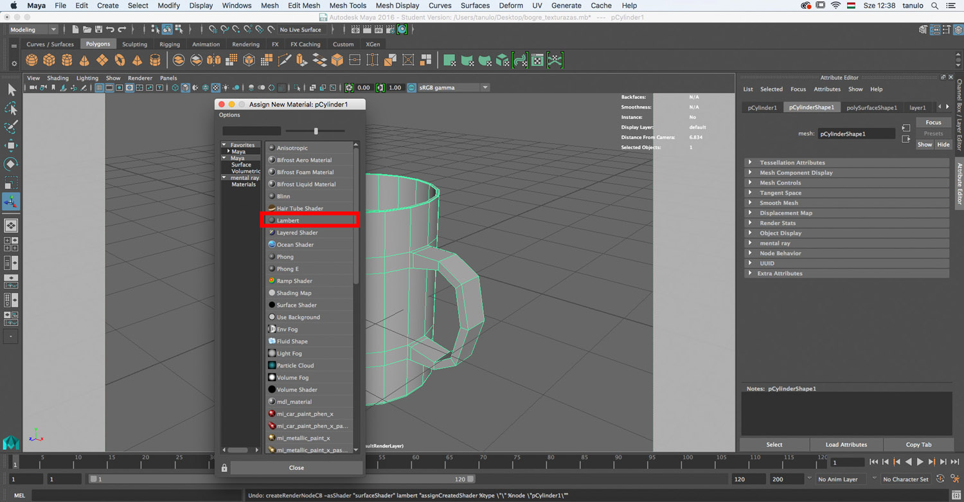Screen dimensions: 964x502
Task: Click Close in Assign New Material dialog
Action: coord(296,468)
